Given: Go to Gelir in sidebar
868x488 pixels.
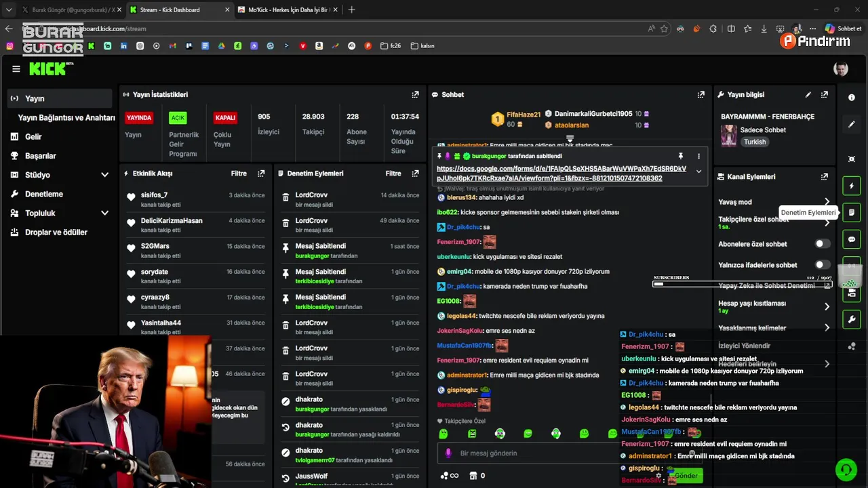Looking at the screenshot, I should point(33,137).
